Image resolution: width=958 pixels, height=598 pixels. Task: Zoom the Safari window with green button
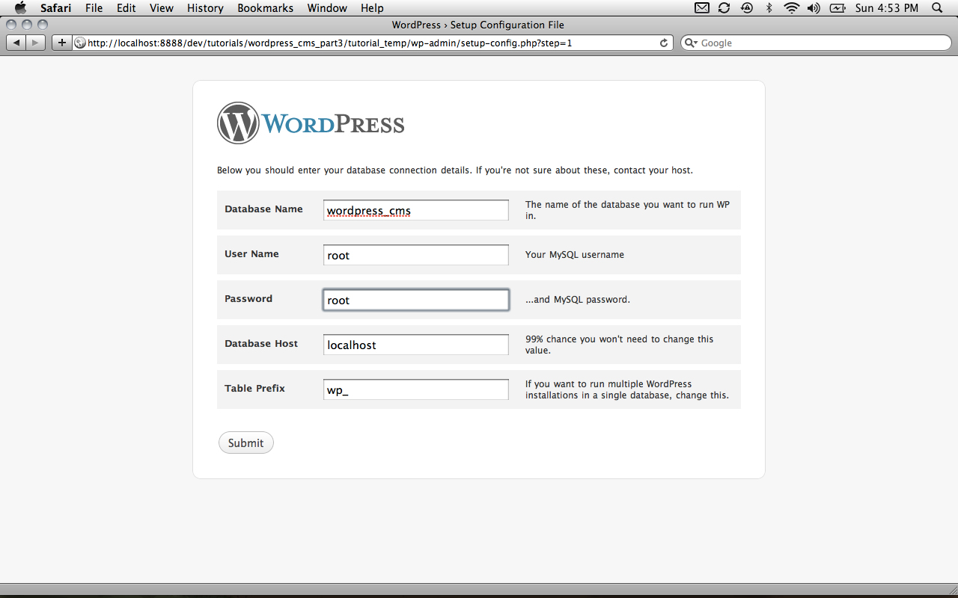coord(42,25)
